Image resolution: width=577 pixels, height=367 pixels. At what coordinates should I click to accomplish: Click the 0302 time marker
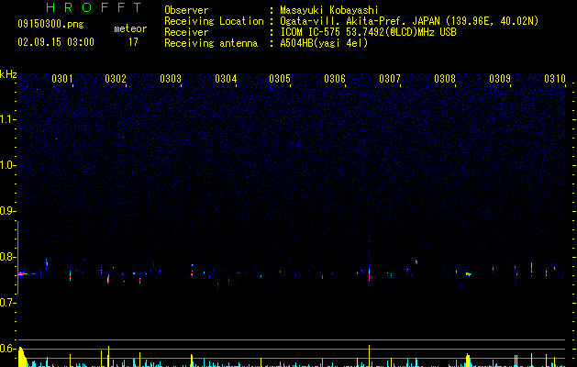[116, 79]
